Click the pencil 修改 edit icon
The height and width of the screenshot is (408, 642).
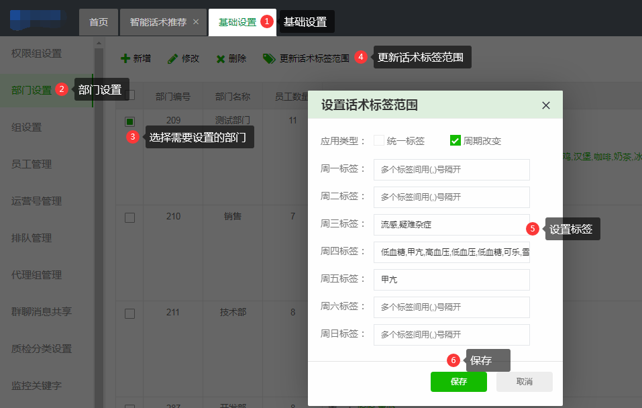pos(172,59)
